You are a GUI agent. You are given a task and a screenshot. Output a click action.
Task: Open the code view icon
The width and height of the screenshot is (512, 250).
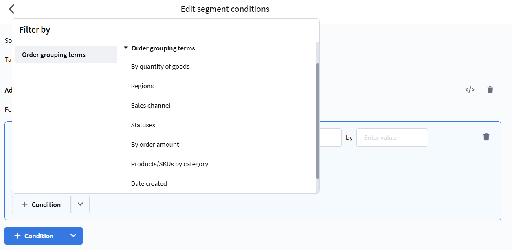470,90
